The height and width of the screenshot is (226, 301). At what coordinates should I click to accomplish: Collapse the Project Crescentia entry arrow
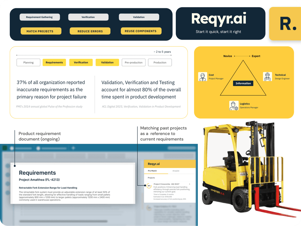[x=190, y=184]
